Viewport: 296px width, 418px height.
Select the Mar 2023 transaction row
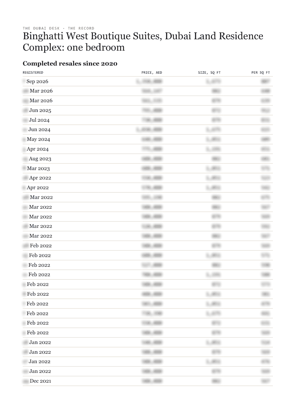click(148, 168)
